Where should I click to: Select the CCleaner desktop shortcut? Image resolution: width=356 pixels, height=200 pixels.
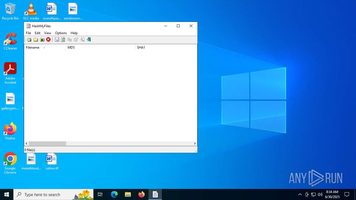pyautogui.click(x=10, y=42)
